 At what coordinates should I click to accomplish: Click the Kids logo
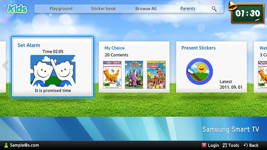pyautogui.click(x=17, y=9)
